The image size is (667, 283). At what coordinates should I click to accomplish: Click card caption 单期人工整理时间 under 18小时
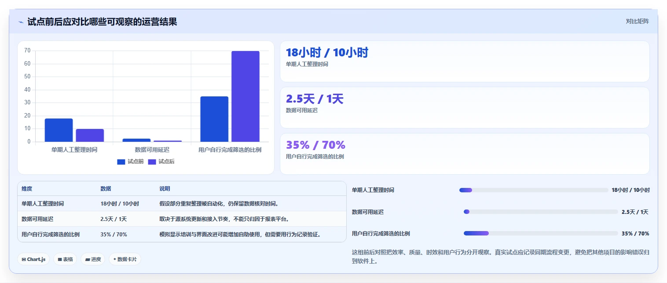tap(307, 64)
